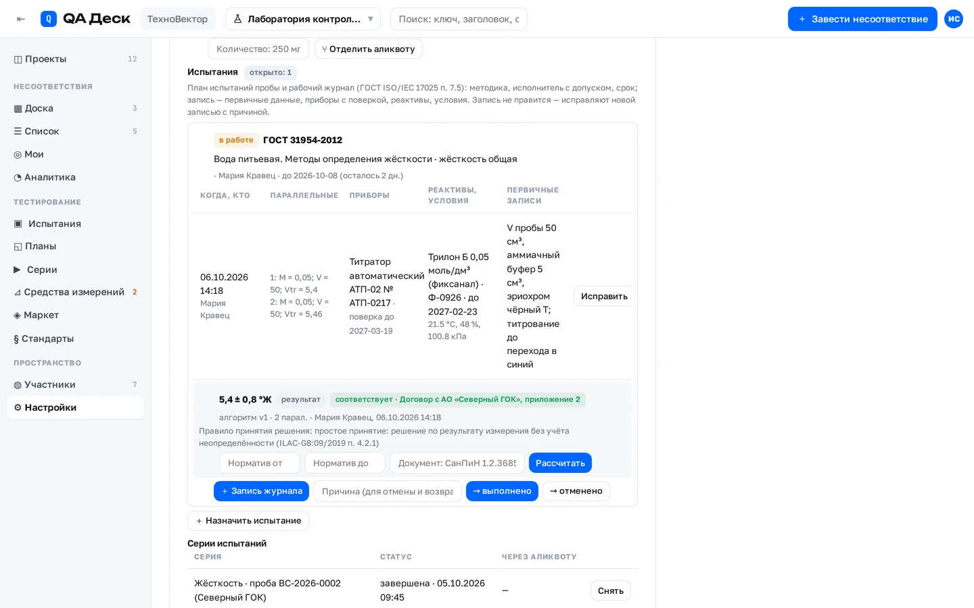This screenshot has width=974, height=608.
Task: Mark the test as выполнено
Action: tap(502, 491)
